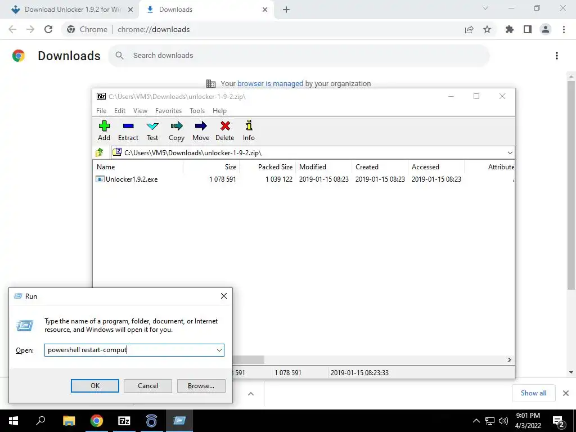Open File Explorer from taskbar

click(x=69, y=421)
